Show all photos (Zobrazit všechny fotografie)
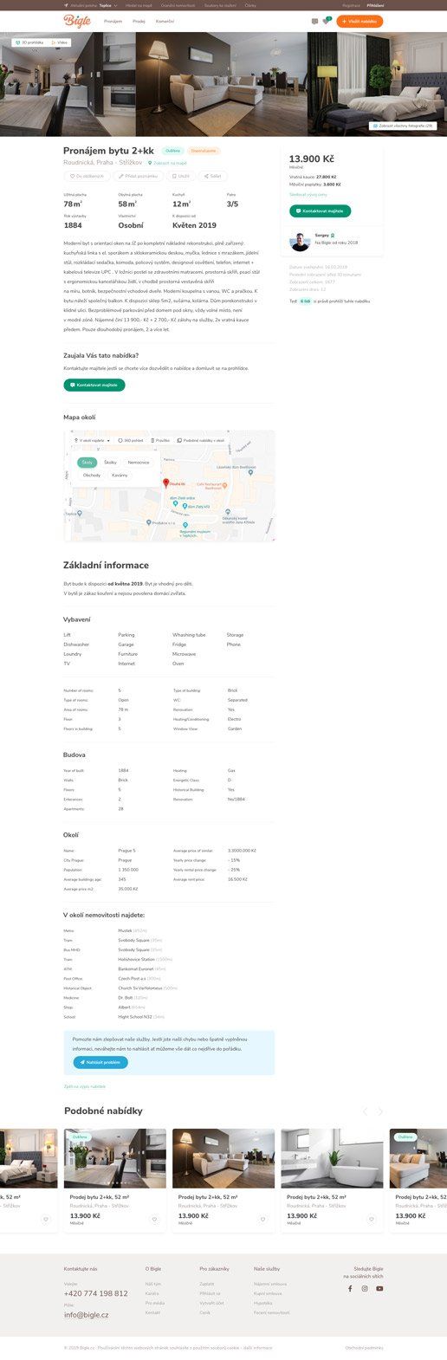Screen dimensions: 447x1360 click(x=403, y=126)
